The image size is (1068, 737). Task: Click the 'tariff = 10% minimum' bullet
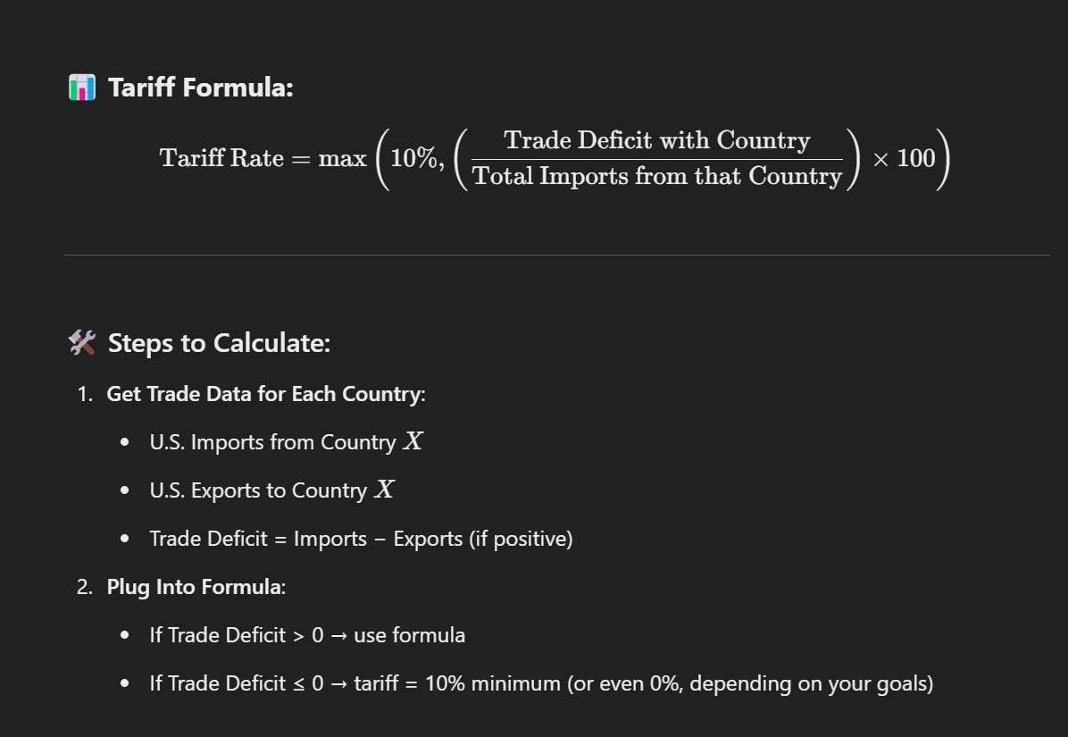pos(541,683)
